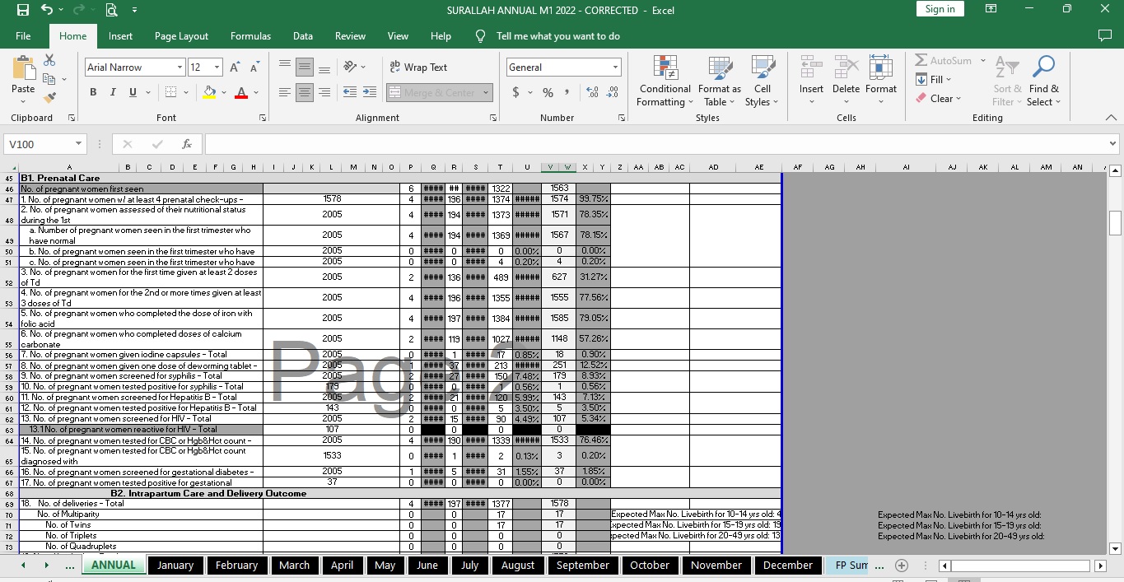Apply Accounting Number Format dollar icon
This screenshot has width=1124, height=582.
[516, 92]
